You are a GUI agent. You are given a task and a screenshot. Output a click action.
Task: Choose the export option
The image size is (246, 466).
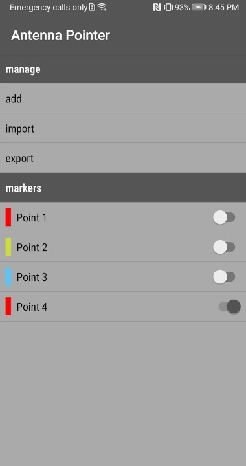(x=123, y=158)
